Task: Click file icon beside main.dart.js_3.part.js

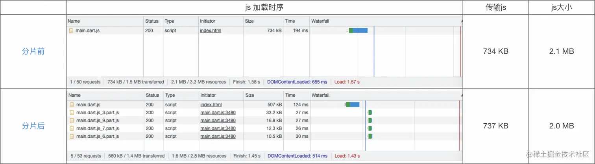Action: point(72,113)
